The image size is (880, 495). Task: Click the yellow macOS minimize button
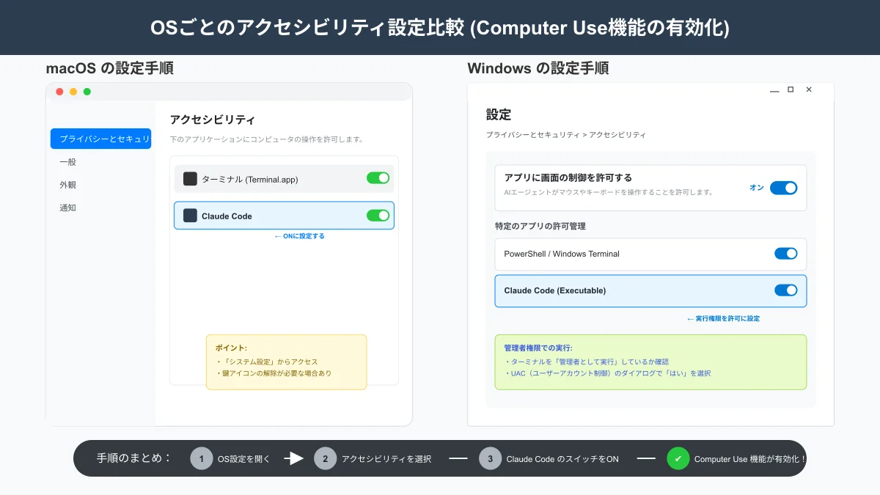[73, 92]
